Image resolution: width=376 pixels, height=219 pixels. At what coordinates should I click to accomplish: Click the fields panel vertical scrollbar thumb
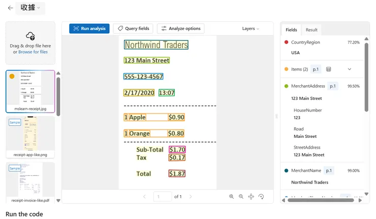[366, 77]
